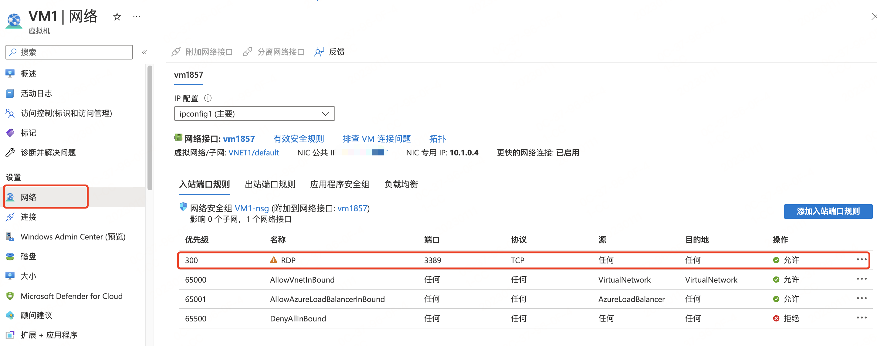Click the IP configuration info icon
The image size is (877, 346).
[x=208, y=98]
